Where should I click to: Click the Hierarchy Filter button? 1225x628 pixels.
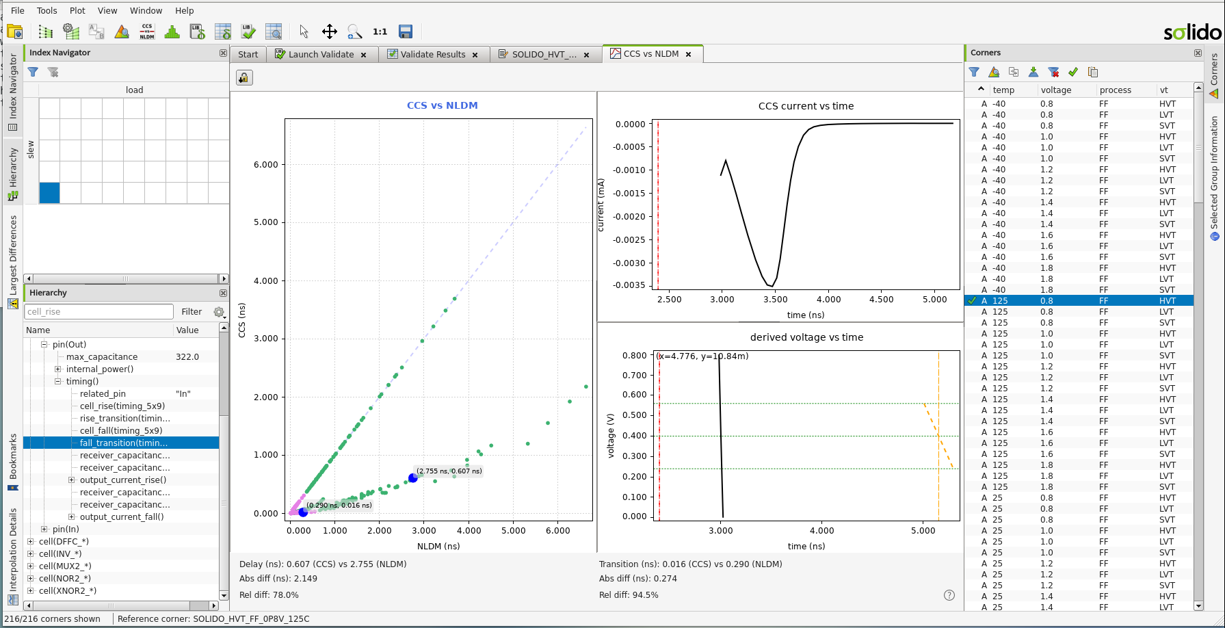(192, 312)
